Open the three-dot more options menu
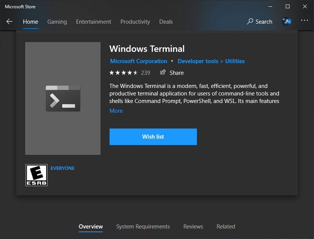The image size is (314, 239). click(304, 20)
